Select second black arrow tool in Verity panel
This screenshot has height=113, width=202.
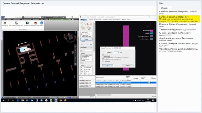[85, 24]
